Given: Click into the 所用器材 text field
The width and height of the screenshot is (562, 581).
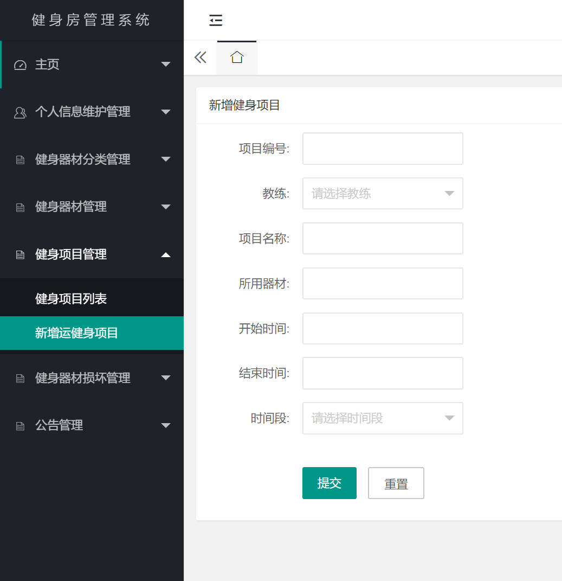Looking at the screenshot, I should (383, 283).
